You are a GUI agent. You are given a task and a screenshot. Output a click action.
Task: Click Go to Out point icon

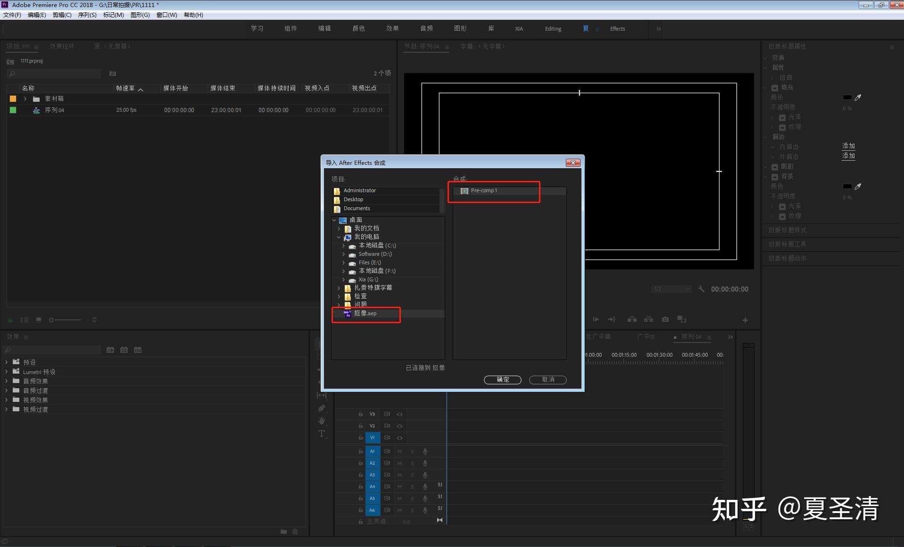612,319
